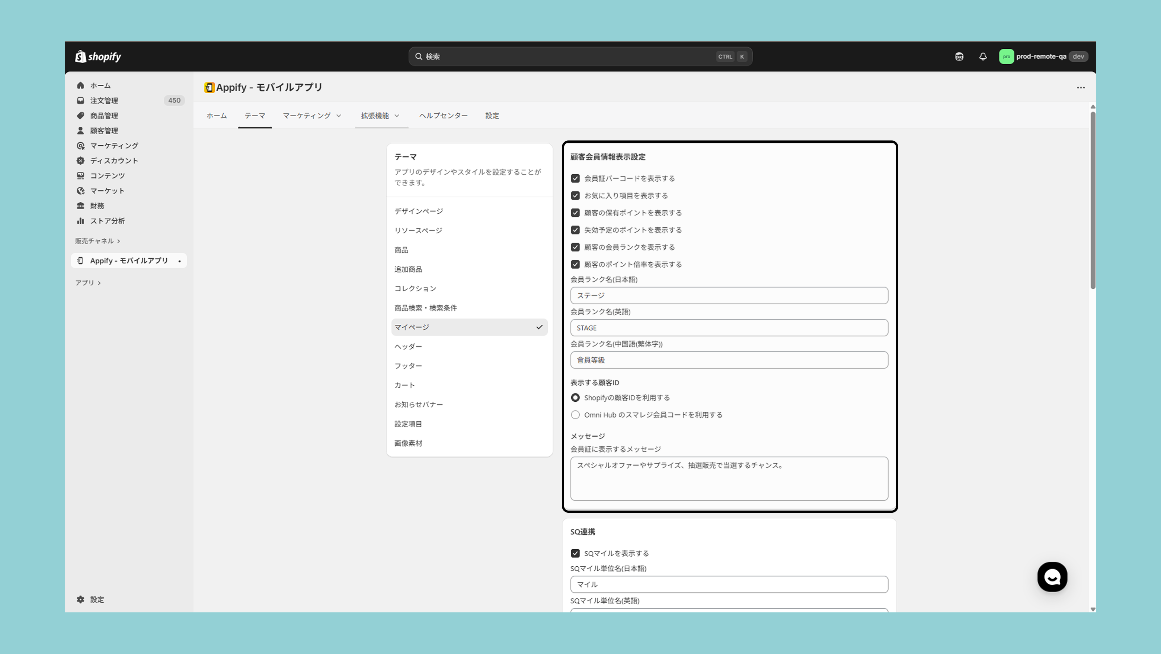The height and width of the screenshot is (654, 1161).
Task: Switch to the ヘルプセンター tab
Action: pos(443,116)
